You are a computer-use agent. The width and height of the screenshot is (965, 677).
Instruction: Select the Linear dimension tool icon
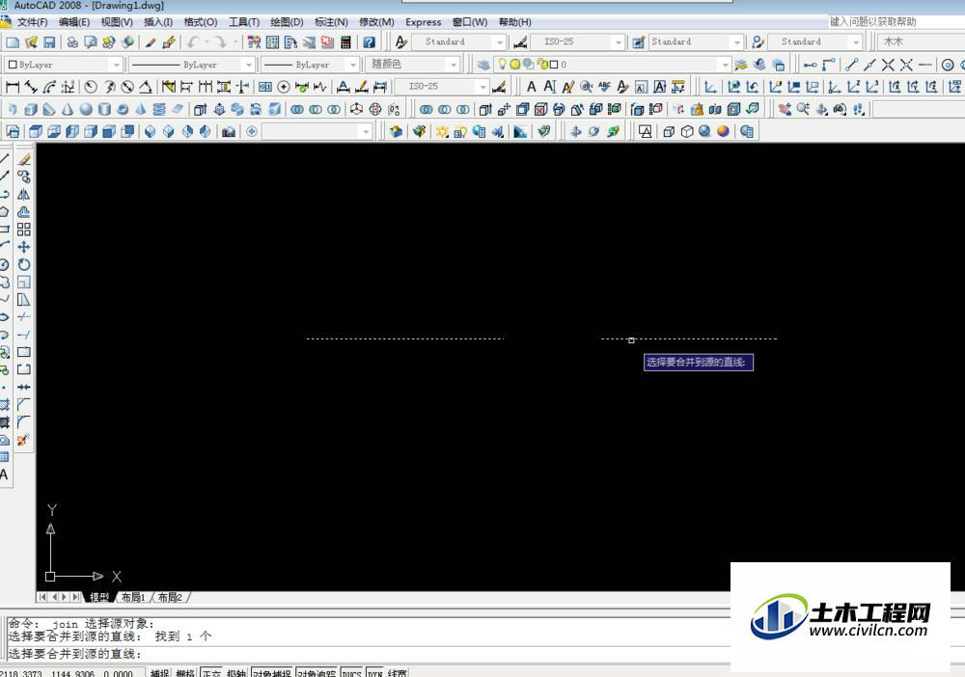click(x=13, y=88)
